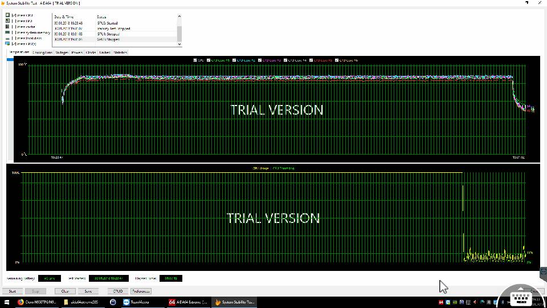Toggle CPU Core #5 legend checkbox
Viewport: 547px width, 308px height.
311,60
